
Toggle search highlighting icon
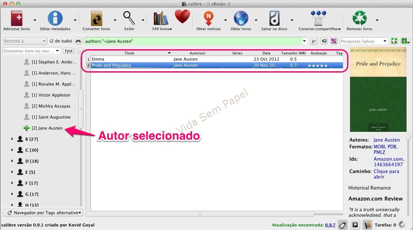tap(333, 41)
